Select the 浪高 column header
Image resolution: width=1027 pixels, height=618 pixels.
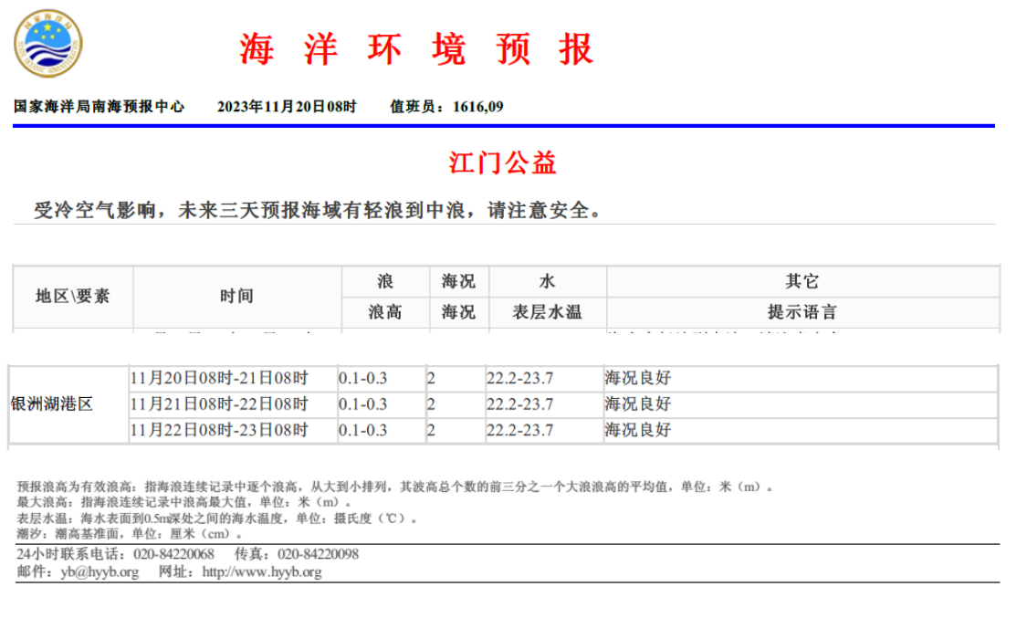tap(384, 312)
